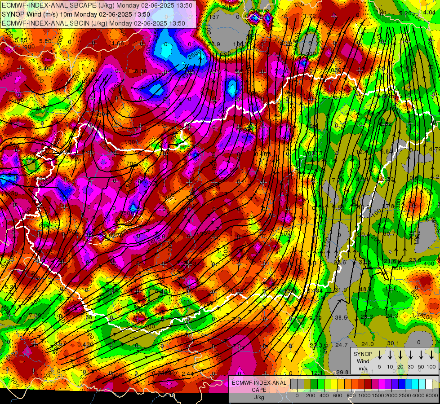Click the map value '5.55'
The image size is (440, 404).
(x=21, y=40)
